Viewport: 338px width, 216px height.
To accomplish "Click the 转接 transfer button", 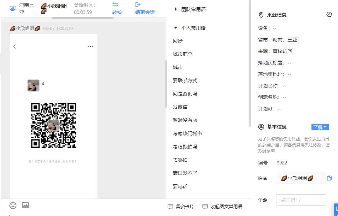I will pos(117,12).
